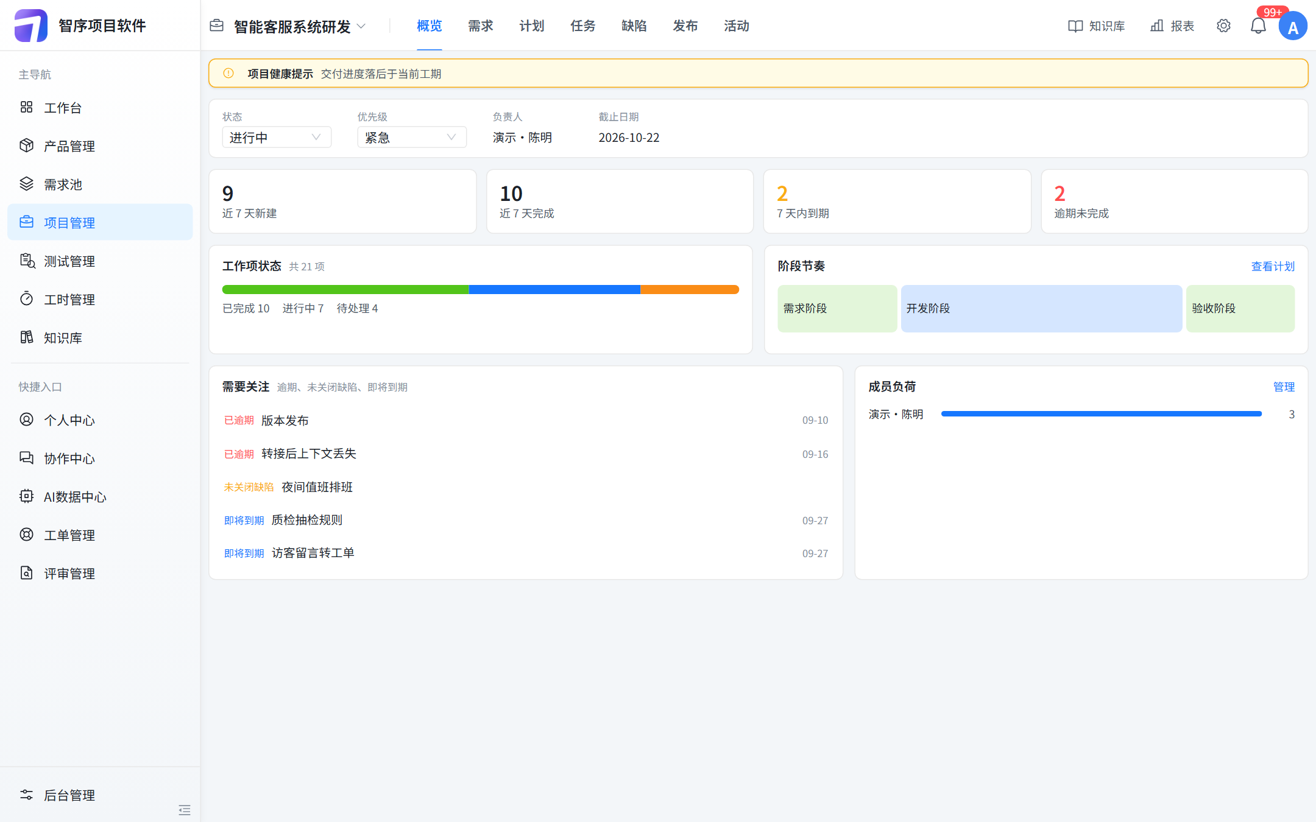Expand the 状态 dropdown showing 进行中
Image resolution: width=1316 pixels, height=822 pixels.
click(277, 137)
